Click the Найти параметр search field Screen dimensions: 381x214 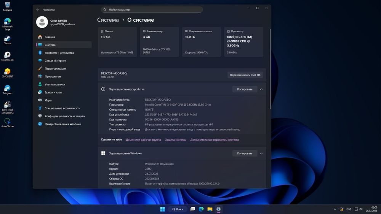[152, 10]
